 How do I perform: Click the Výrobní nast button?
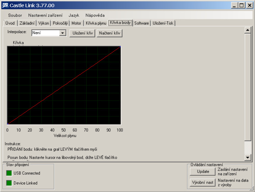click(203, 182)
